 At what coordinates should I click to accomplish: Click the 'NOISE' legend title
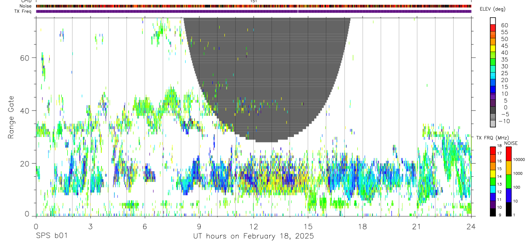click(x=511, y=143)
